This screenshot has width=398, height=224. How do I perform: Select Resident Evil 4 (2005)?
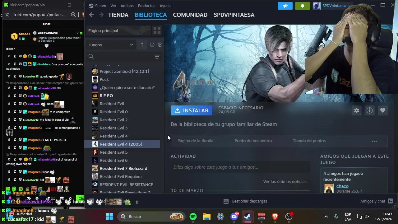click(x=122, y=144)
